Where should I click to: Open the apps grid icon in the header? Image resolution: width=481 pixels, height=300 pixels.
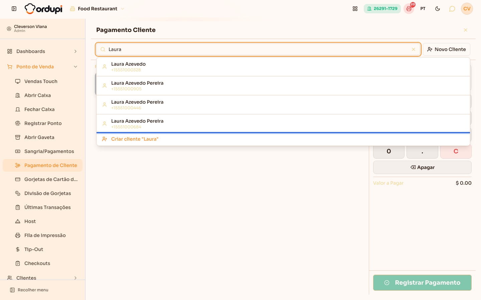point(355,9)
